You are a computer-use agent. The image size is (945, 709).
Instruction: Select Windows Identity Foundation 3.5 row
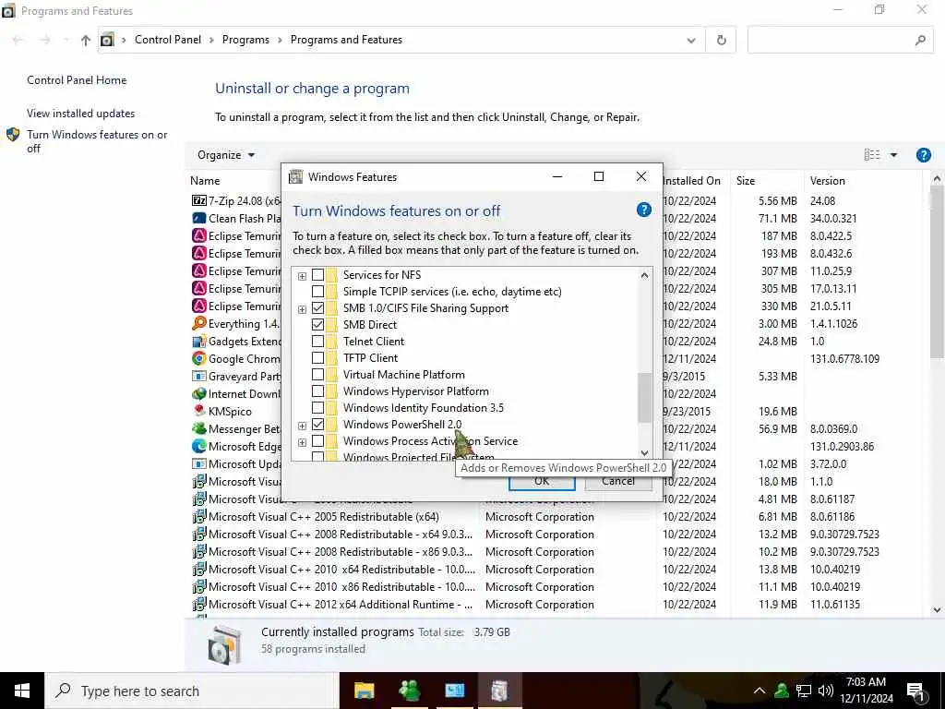423,408
